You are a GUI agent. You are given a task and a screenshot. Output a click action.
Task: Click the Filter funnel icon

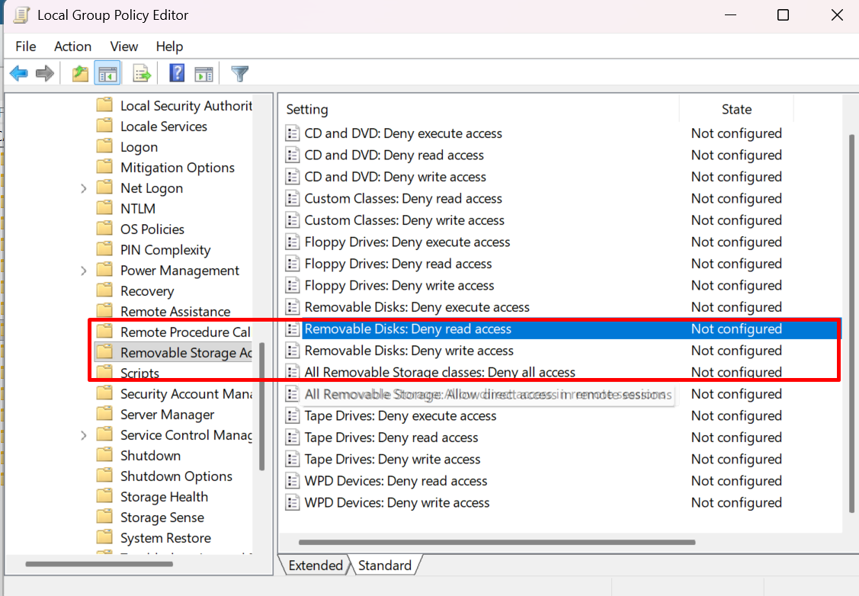coord(240,74)
